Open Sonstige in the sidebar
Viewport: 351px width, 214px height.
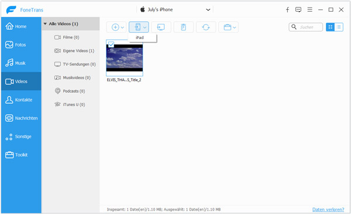click(x=21, y=136)
